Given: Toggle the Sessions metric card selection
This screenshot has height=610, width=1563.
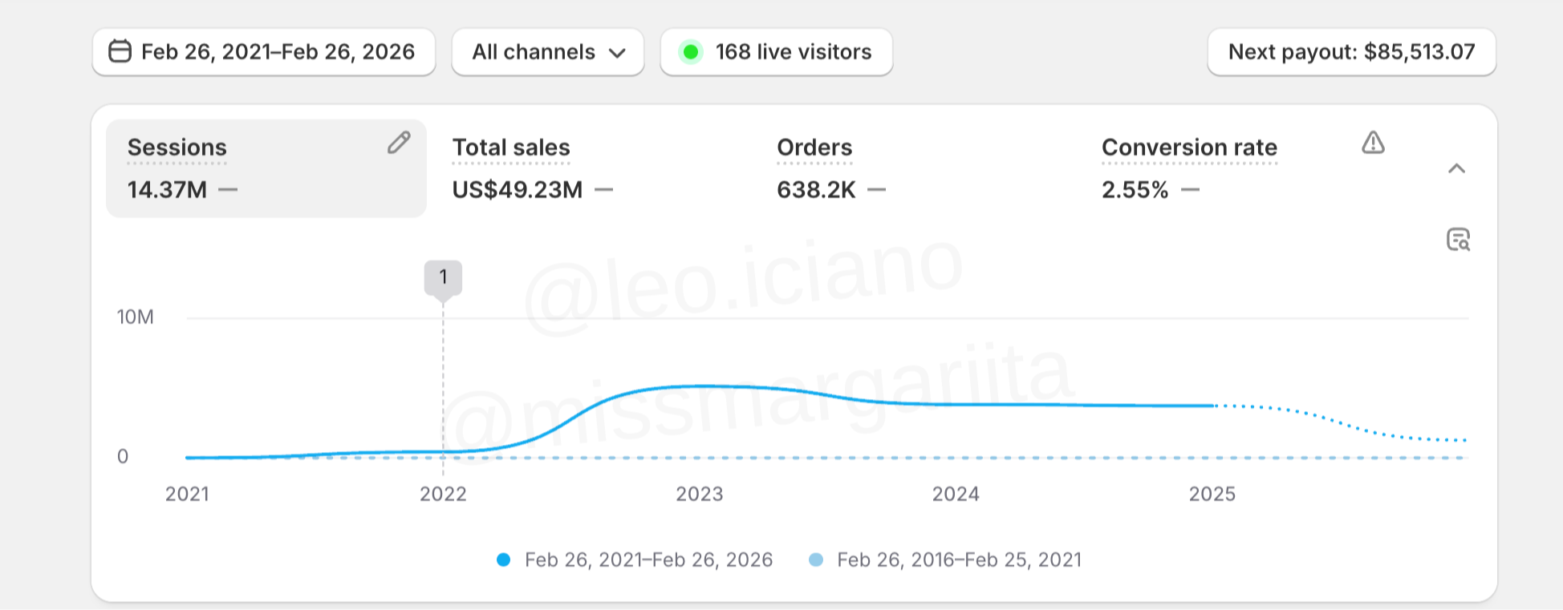Looking at the screenshot, I should coord(266,168).
